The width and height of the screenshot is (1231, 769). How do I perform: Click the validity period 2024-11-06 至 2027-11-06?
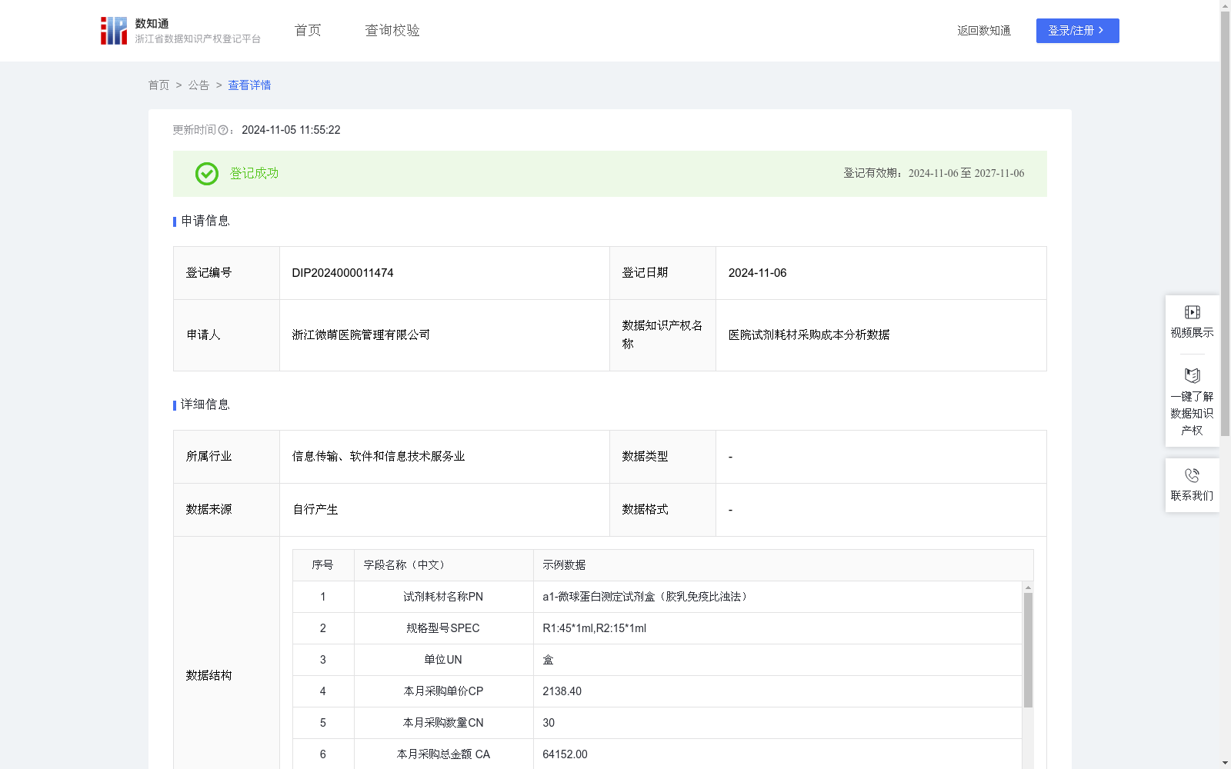[x=966, y=174]
